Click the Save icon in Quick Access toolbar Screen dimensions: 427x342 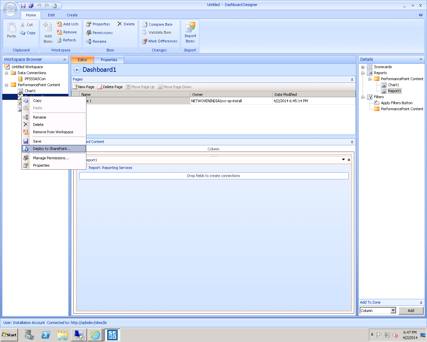(23, 5)
